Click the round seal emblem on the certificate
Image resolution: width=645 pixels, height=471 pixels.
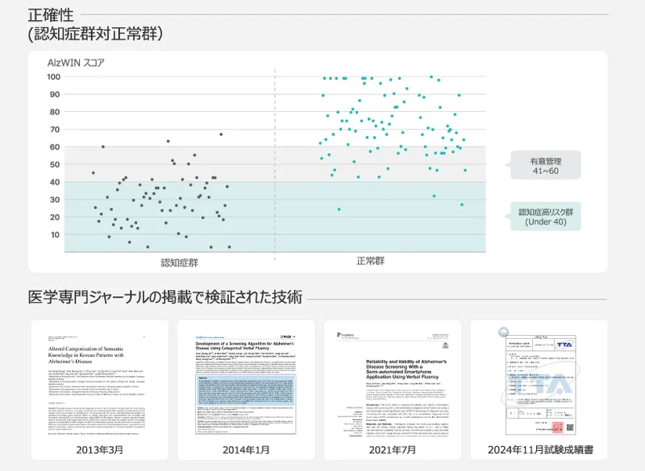pos(504,332)
